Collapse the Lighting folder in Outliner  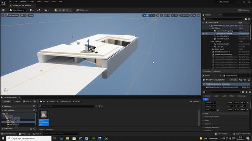click(x=211, y=42)
